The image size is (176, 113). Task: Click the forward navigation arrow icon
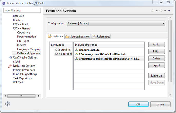161,11
